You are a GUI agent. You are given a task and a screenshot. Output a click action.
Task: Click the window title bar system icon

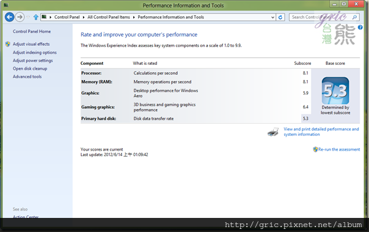6,5
